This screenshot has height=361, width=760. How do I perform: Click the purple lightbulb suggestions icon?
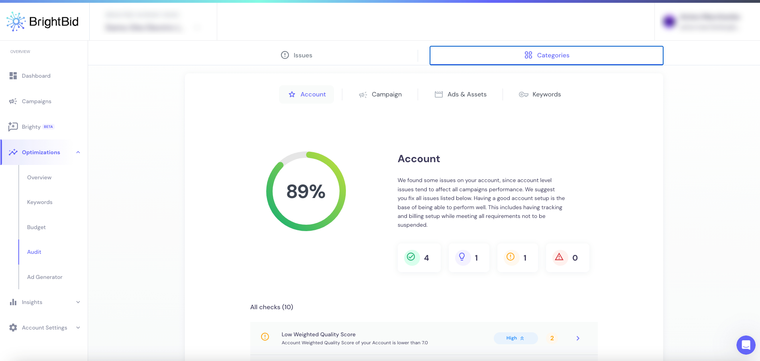[462, 257]
